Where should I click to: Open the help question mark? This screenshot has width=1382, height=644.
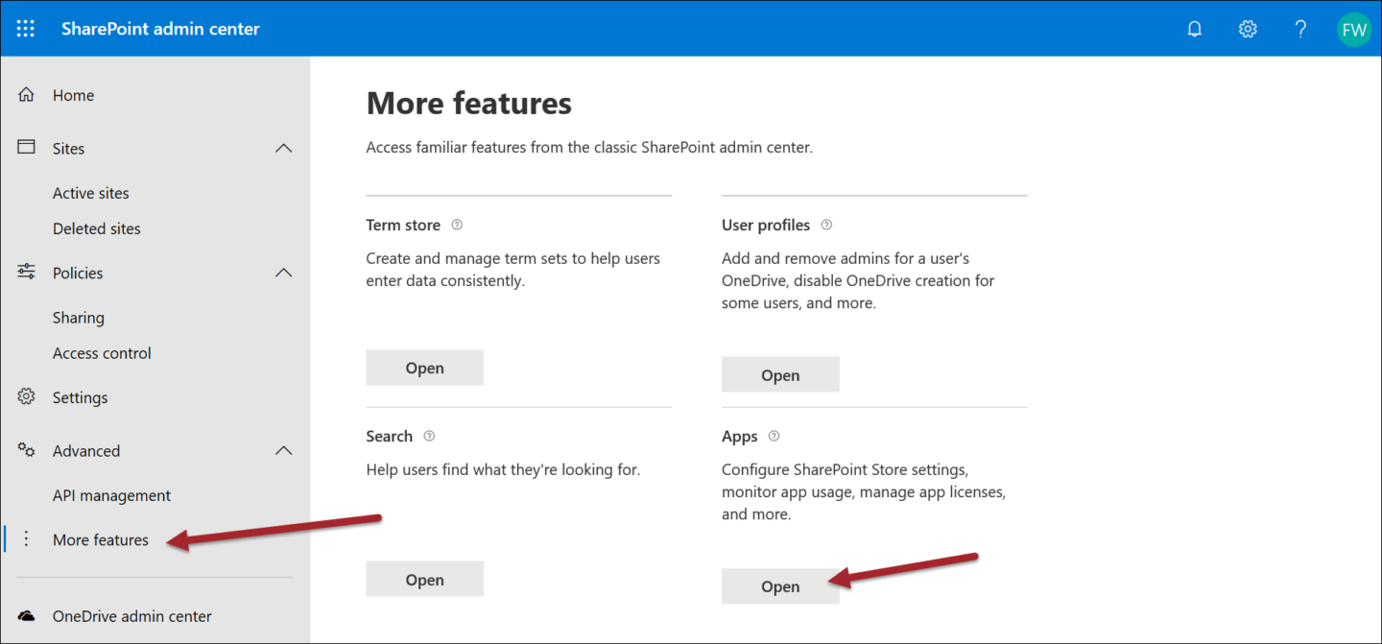click(1300, 29)
